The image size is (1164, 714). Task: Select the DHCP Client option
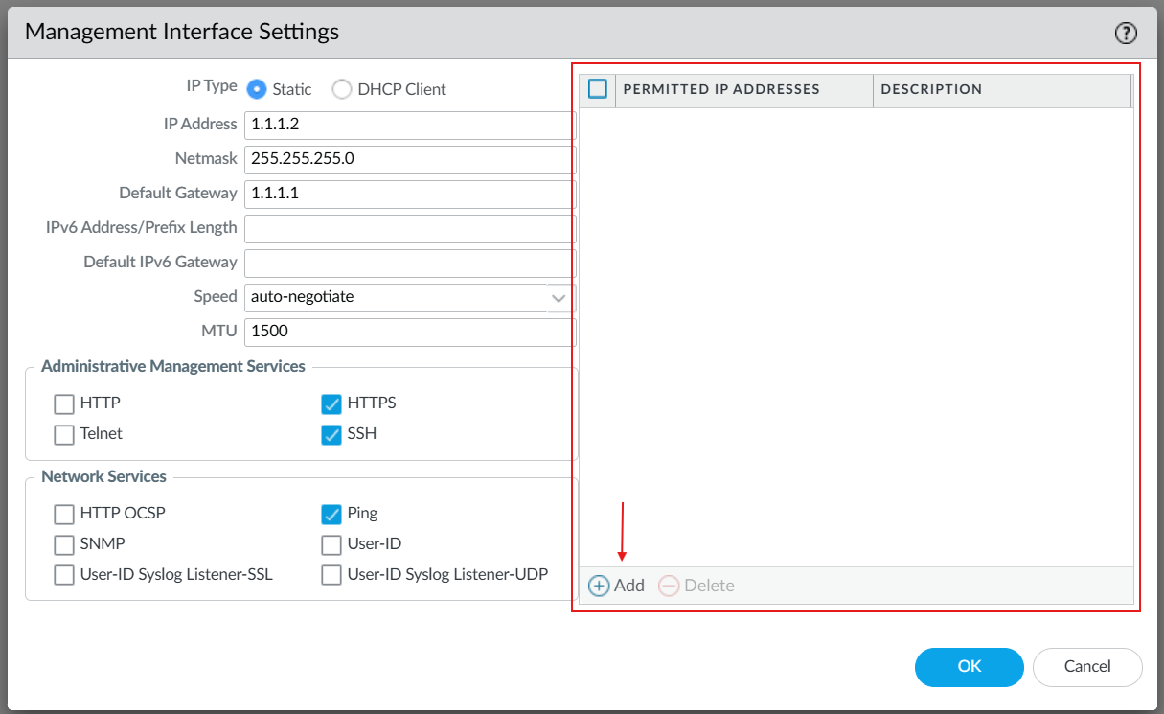coord(342,89)
